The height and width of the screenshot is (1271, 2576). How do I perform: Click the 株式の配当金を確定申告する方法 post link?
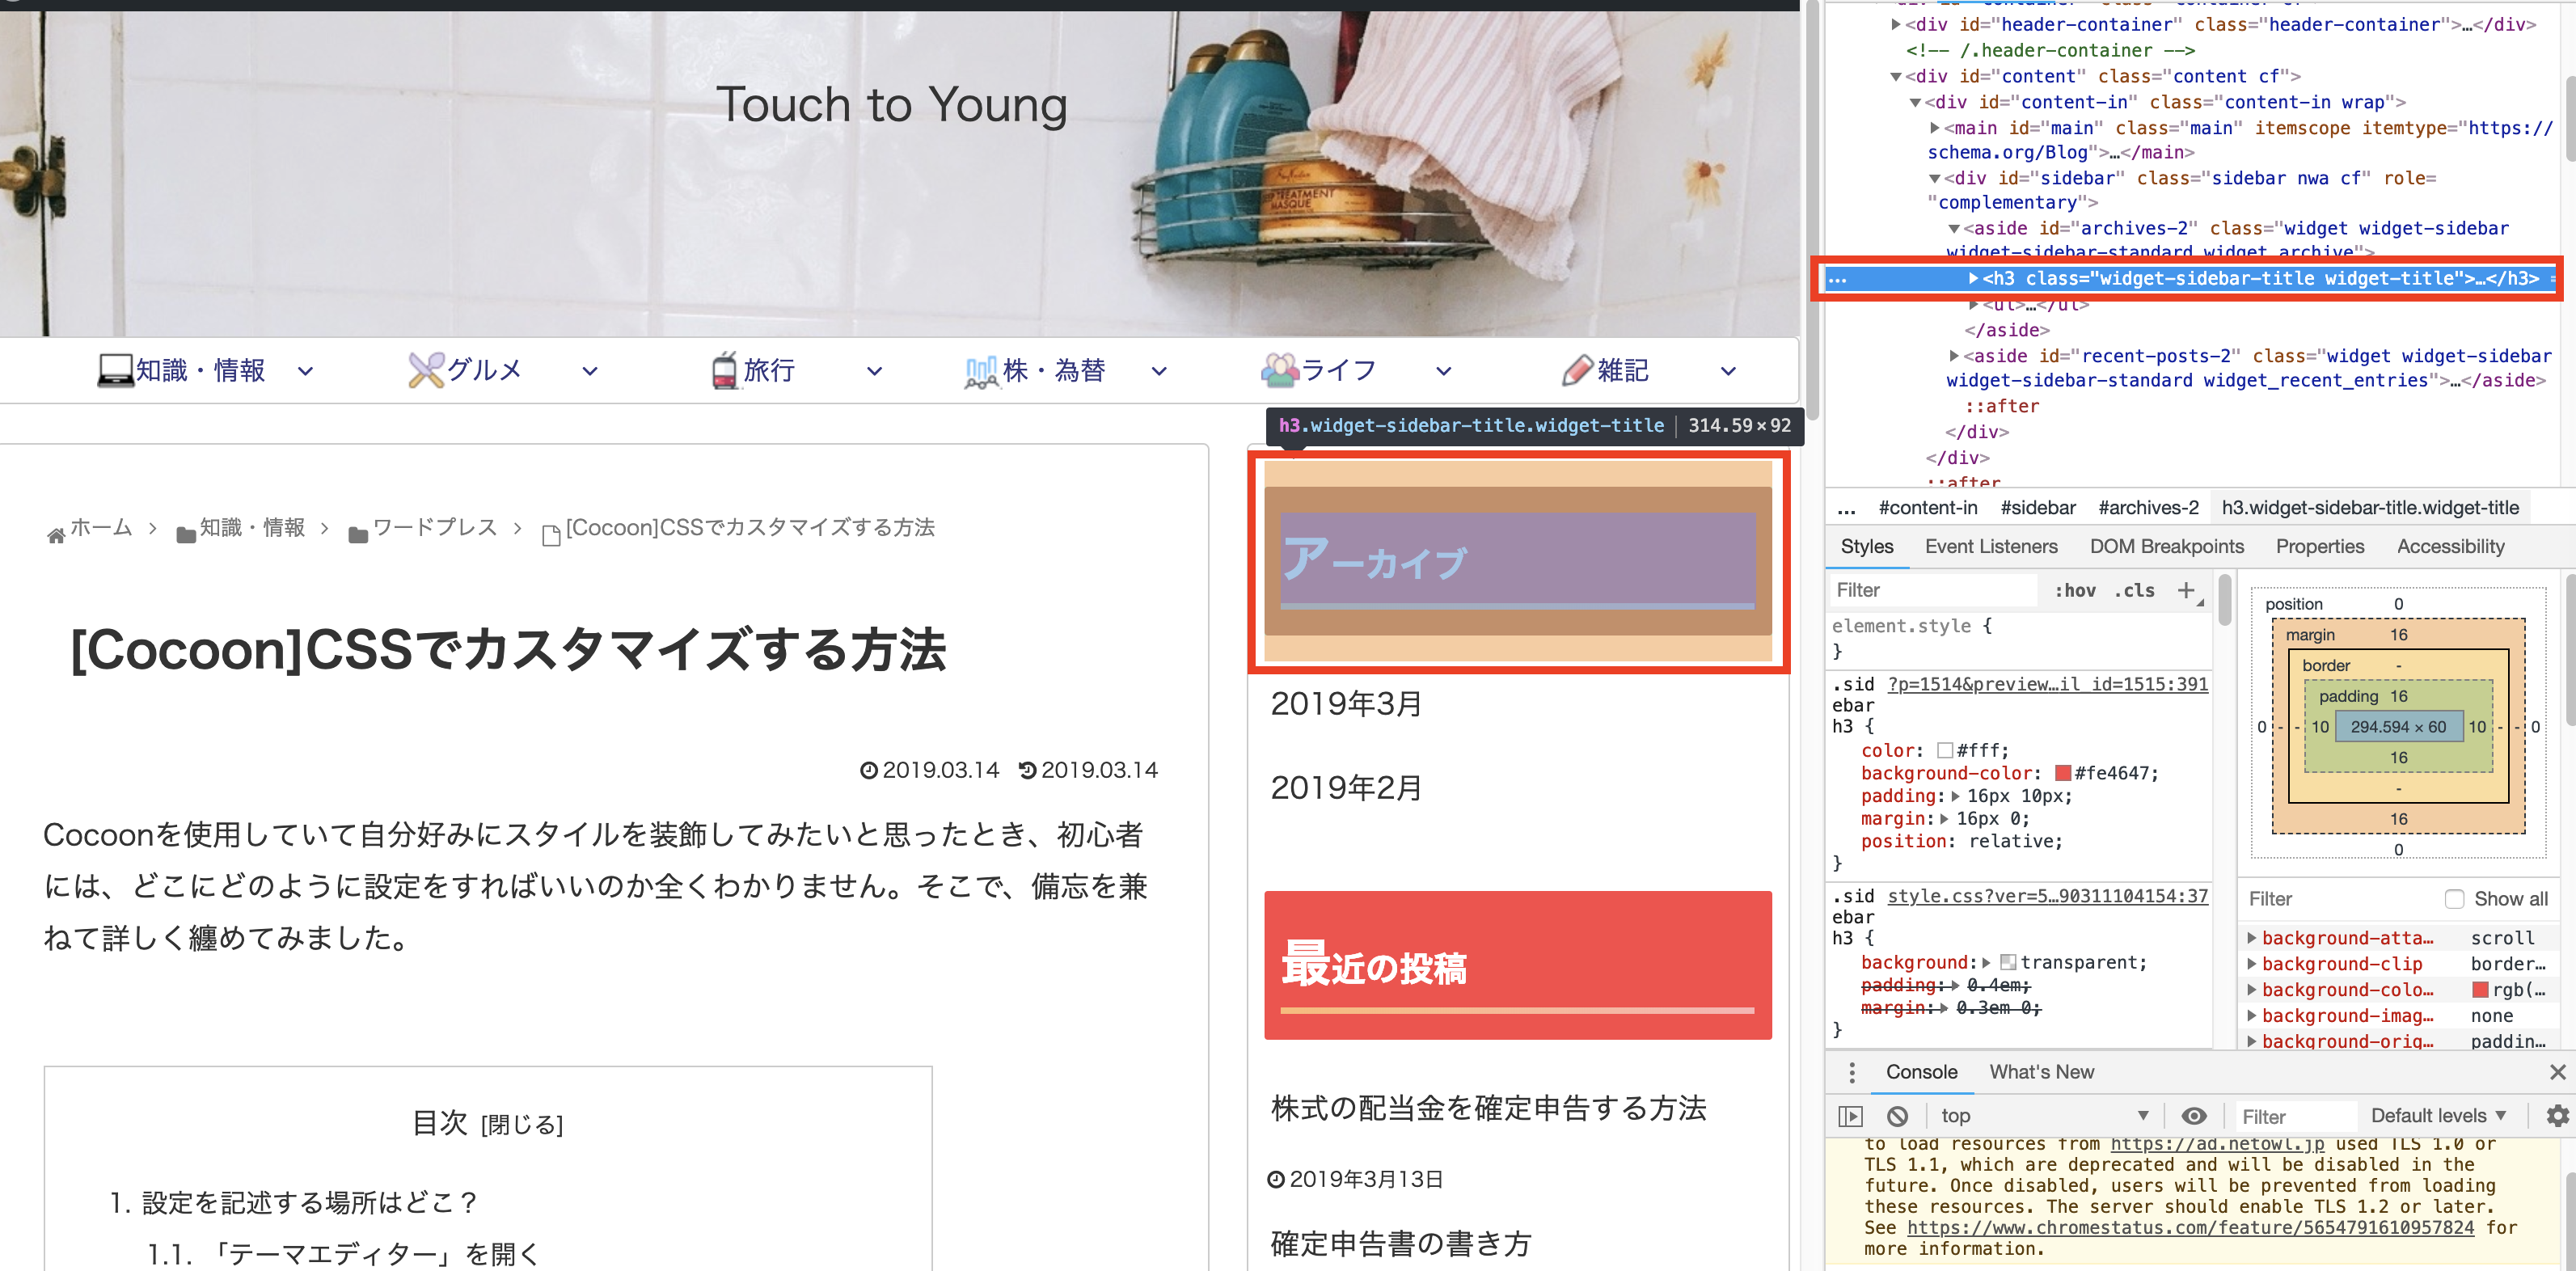tap(1488, 1108)
